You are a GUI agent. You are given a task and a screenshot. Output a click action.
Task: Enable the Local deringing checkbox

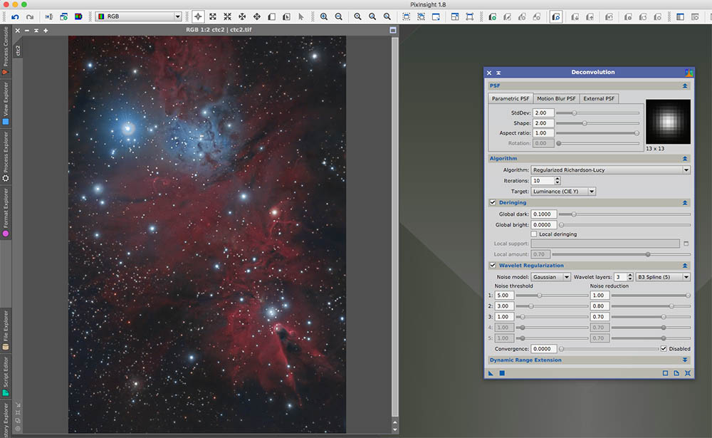coord(534,234)
